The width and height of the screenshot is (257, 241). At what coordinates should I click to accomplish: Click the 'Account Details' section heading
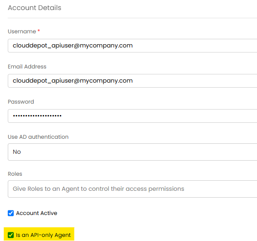point(34,8)
